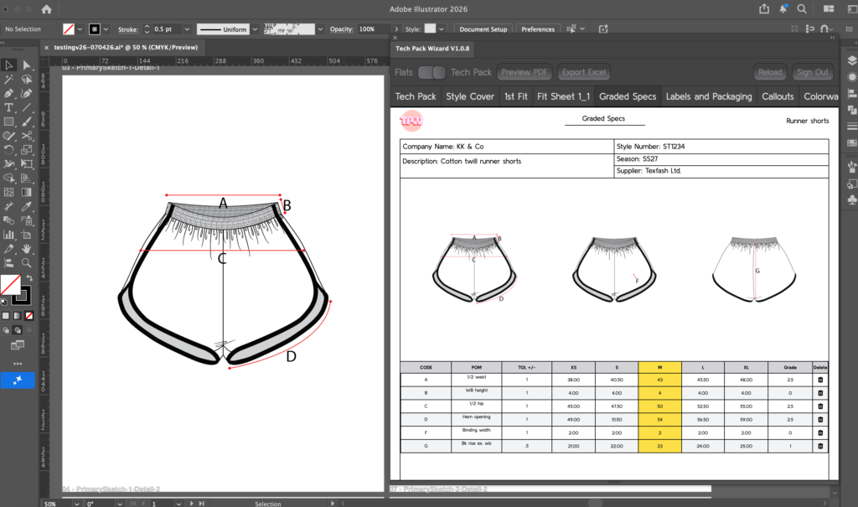Open the Labels and Packaging tab
The height and width of the screenshot is (507, 858).
[709, 96]
